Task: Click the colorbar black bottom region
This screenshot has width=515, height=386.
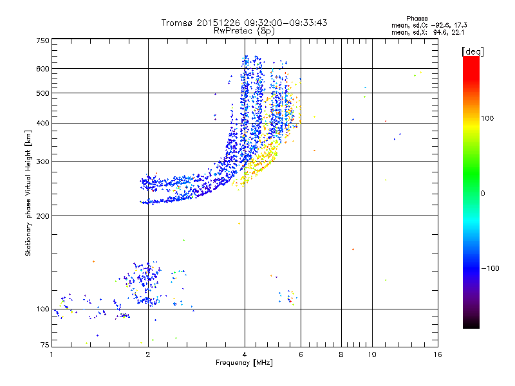Action: (x=471, y=324)
